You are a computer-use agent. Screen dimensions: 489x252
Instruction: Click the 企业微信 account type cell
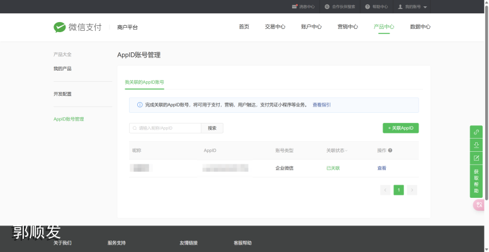[284, 168]
